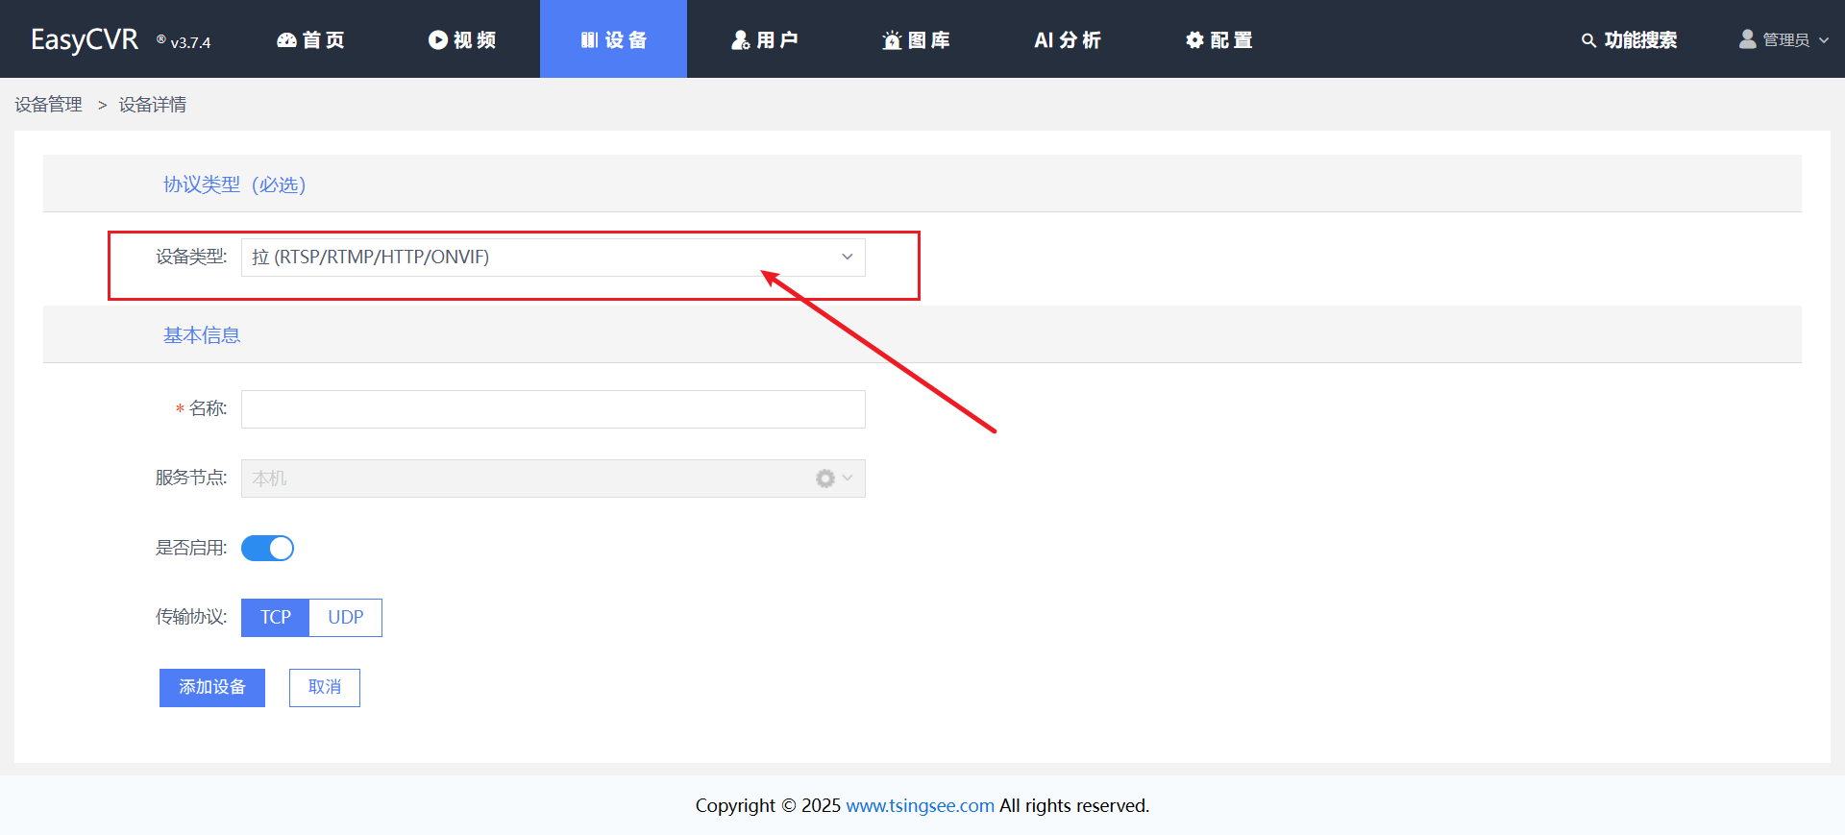Click the dashboard icon beside 首页
Screen dimensions: 1845x835
[x=286, y=40]
